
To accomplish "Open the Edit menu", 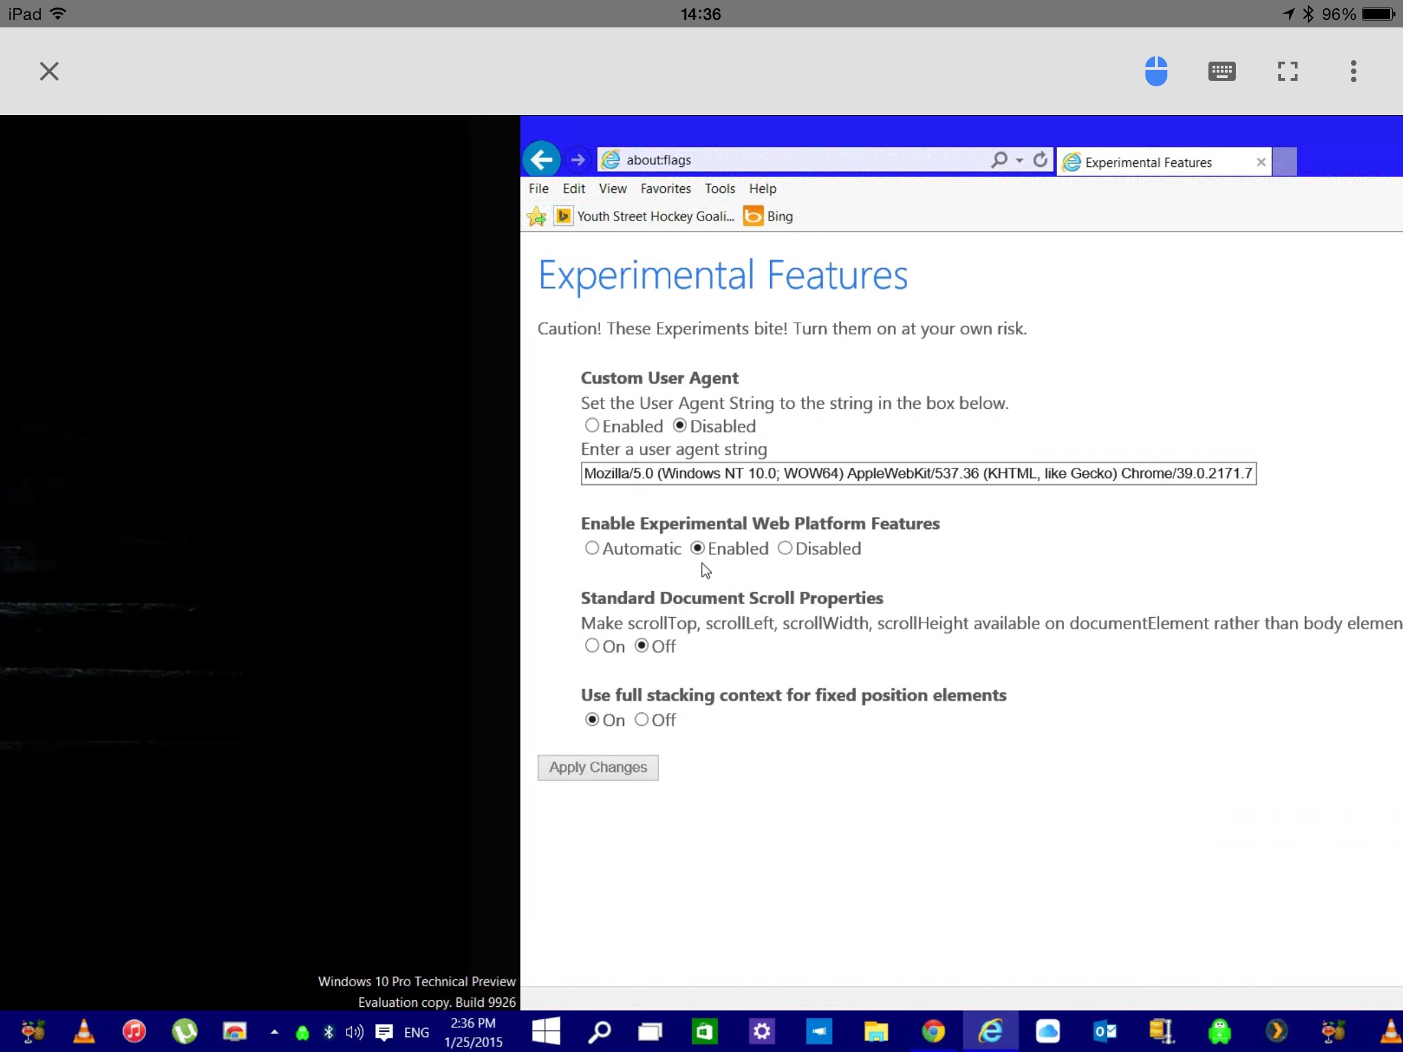I will (x=573, y=188).
